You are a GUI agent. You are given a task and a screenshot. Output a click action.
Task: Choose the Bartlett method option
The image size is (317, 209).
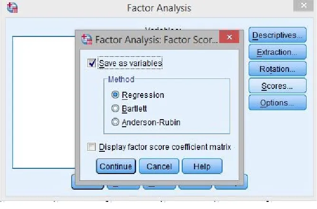click(115, 108)
